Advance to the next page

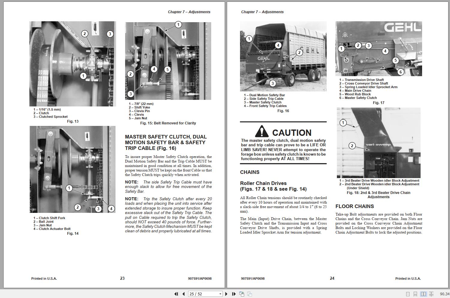point(226,294)
